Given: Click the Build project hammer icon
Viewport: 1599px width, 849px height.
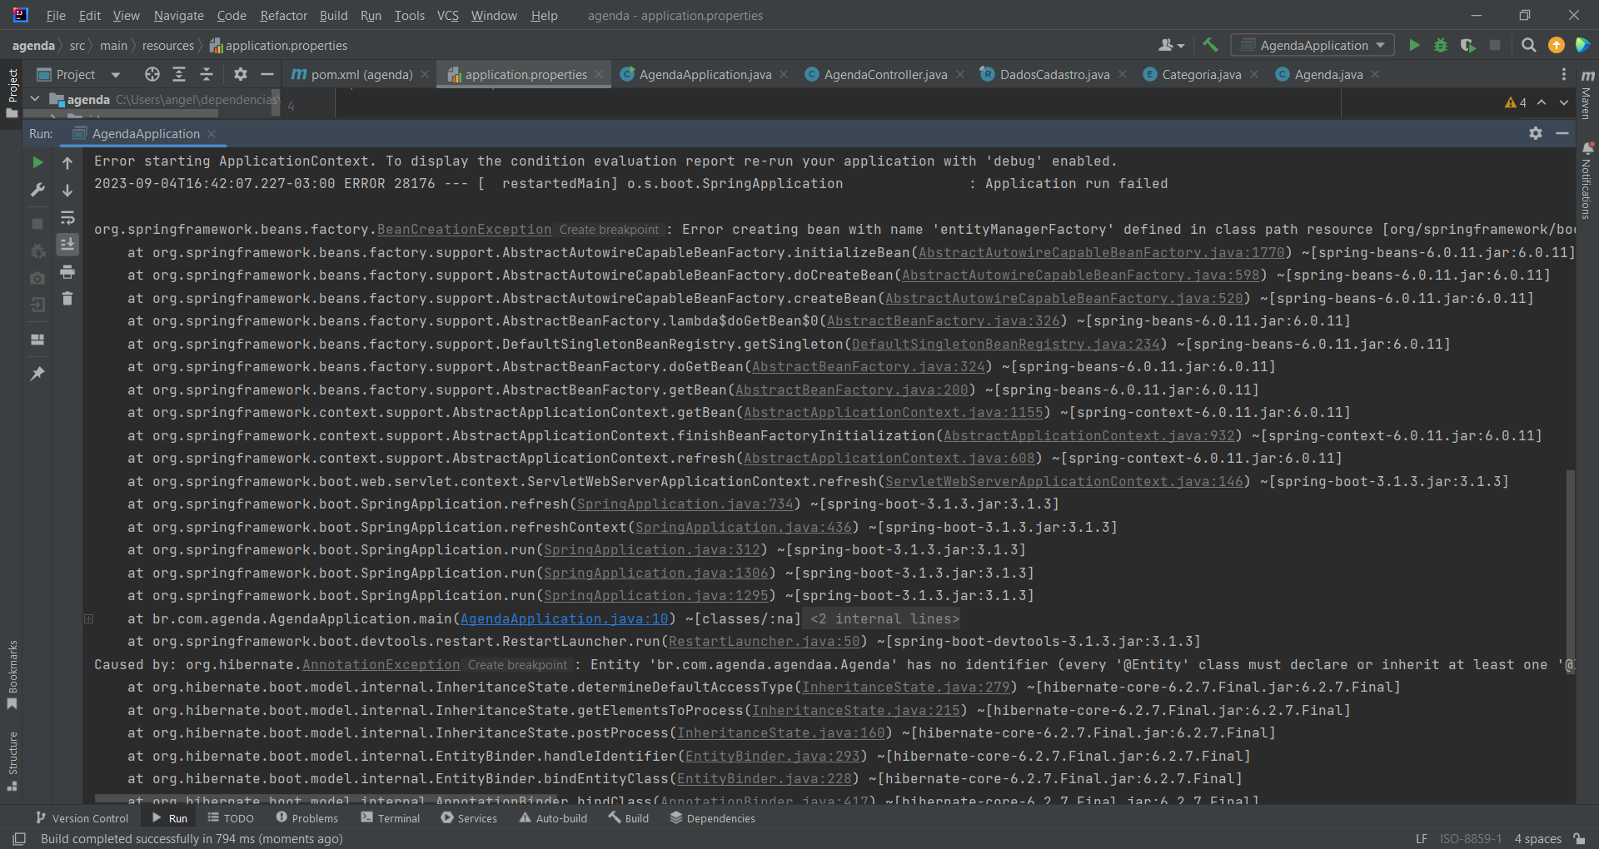Looking at the screenshot, I should [1210, 45].
